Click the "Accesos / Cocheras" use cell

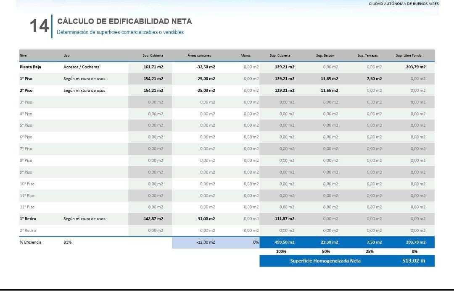pyautogui.click(x=81, y=67)
